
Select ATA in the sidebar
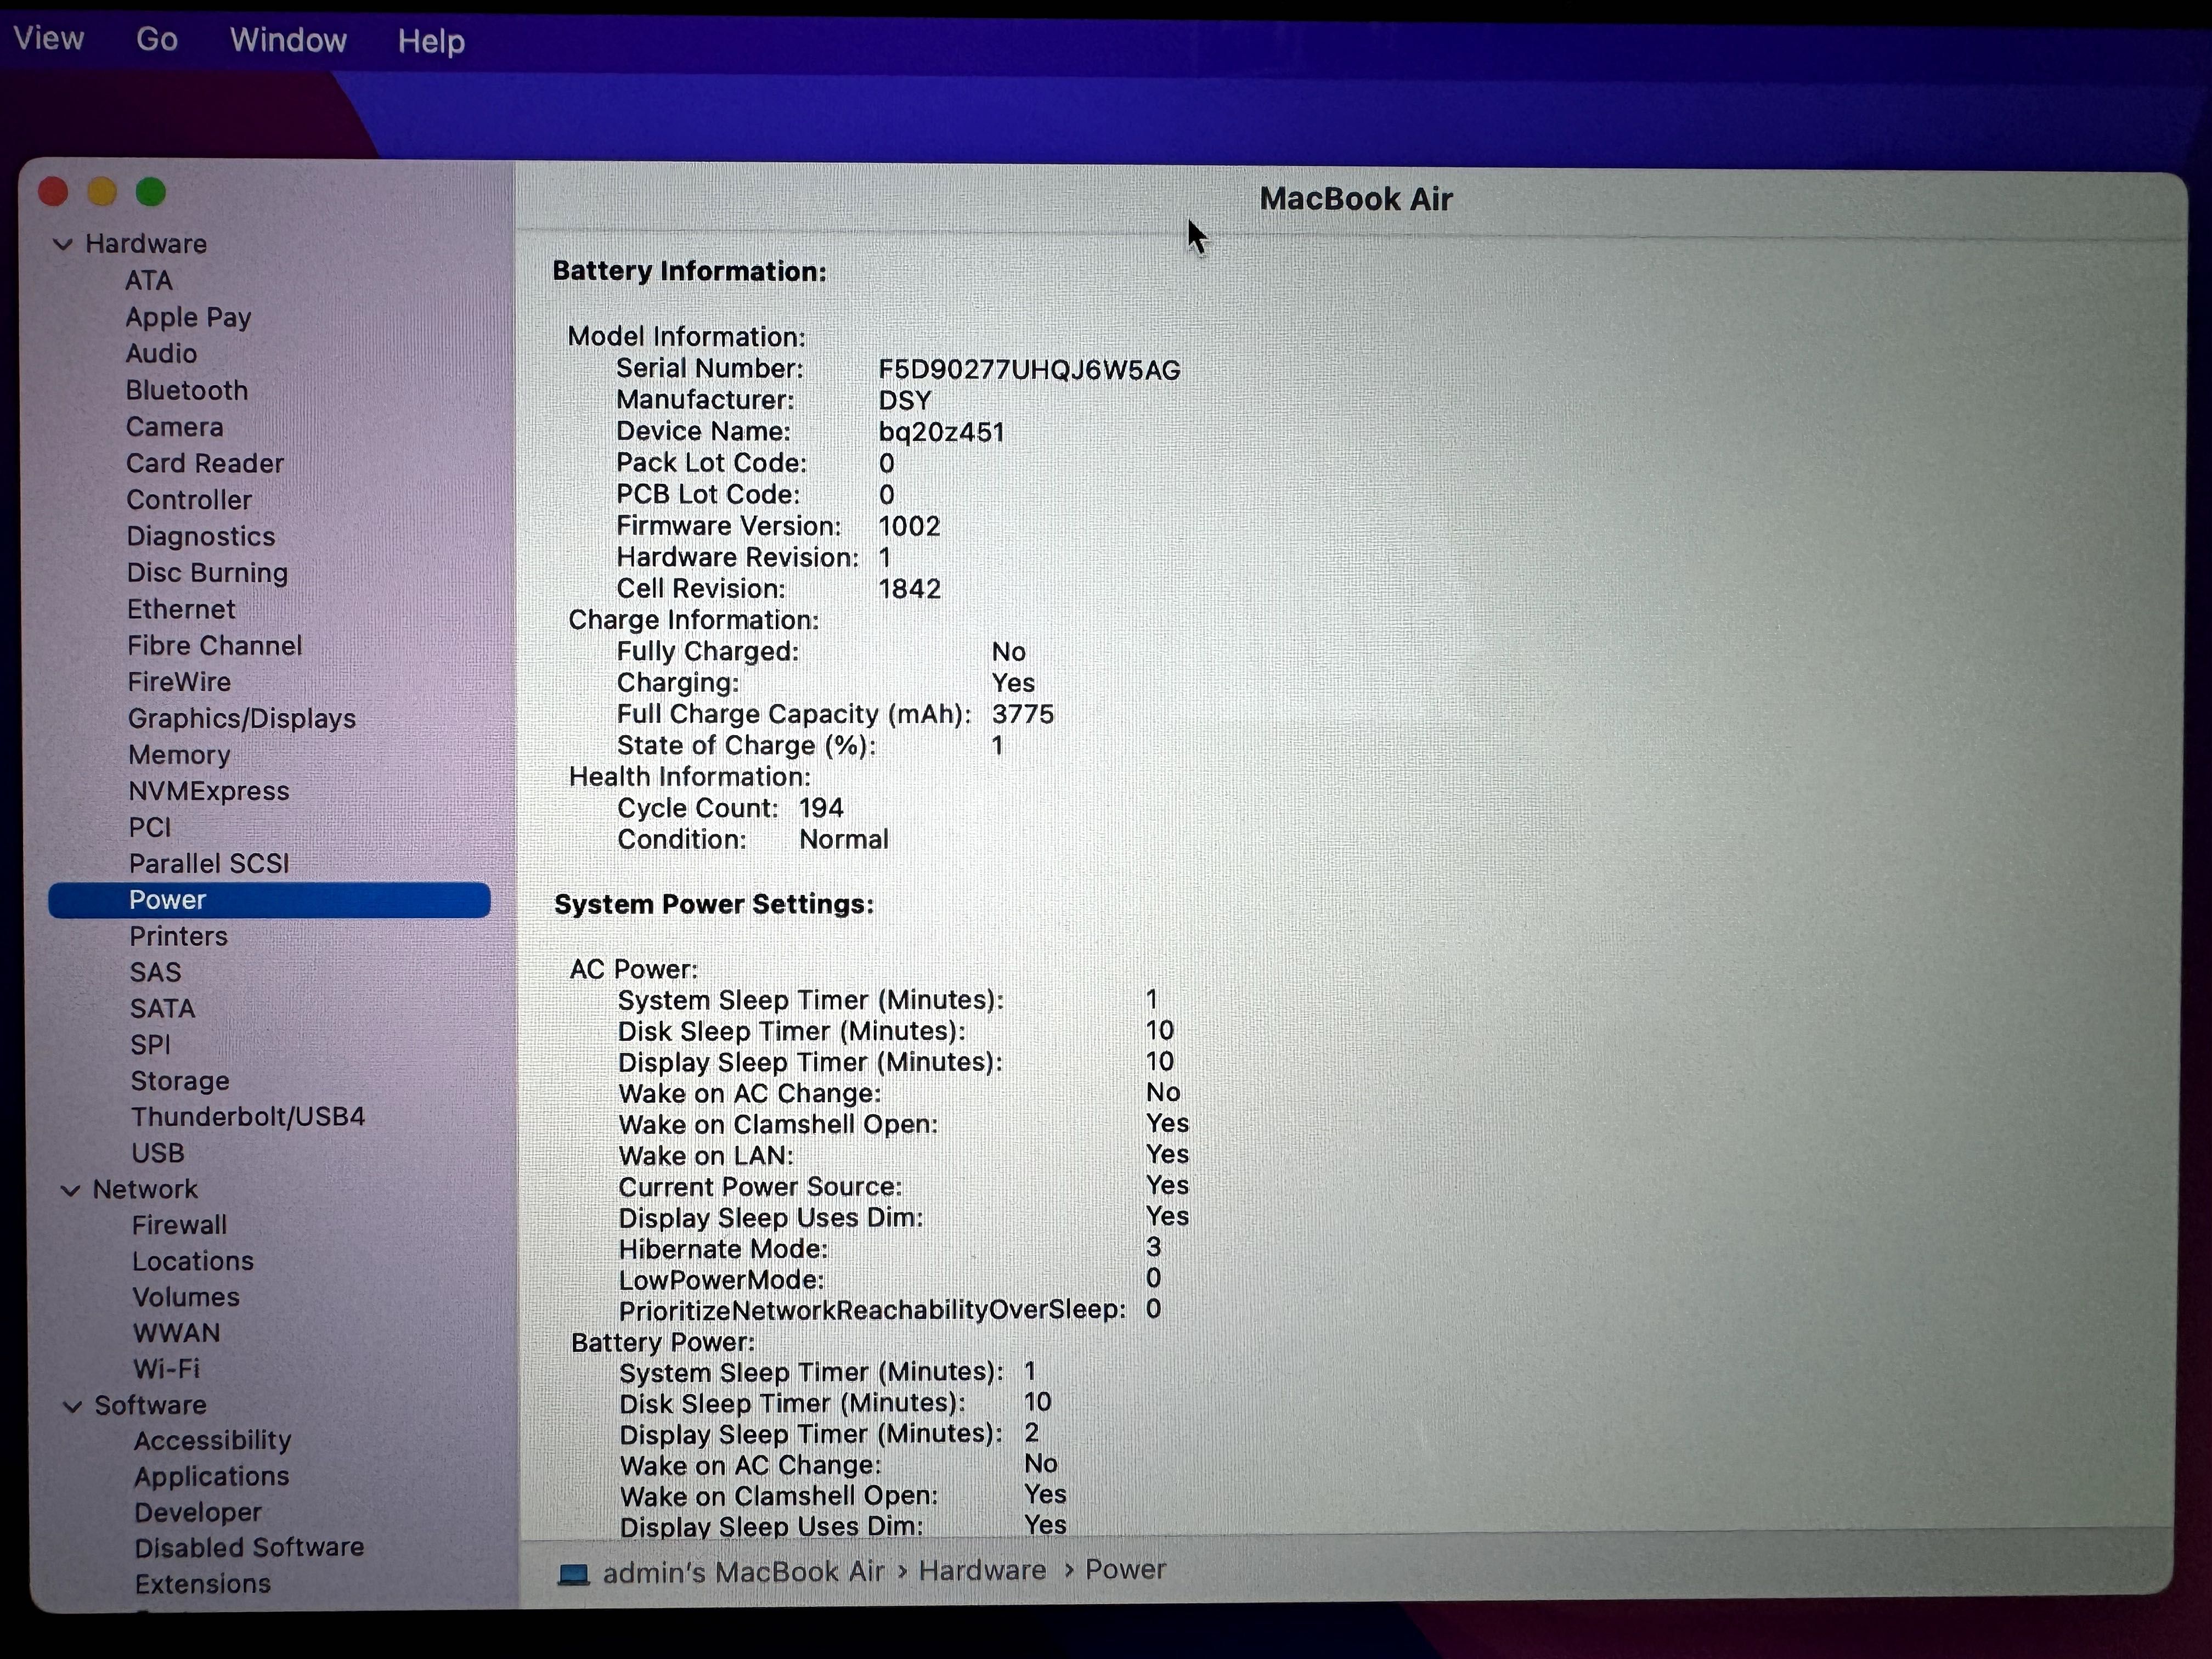[x=149, y=281]
